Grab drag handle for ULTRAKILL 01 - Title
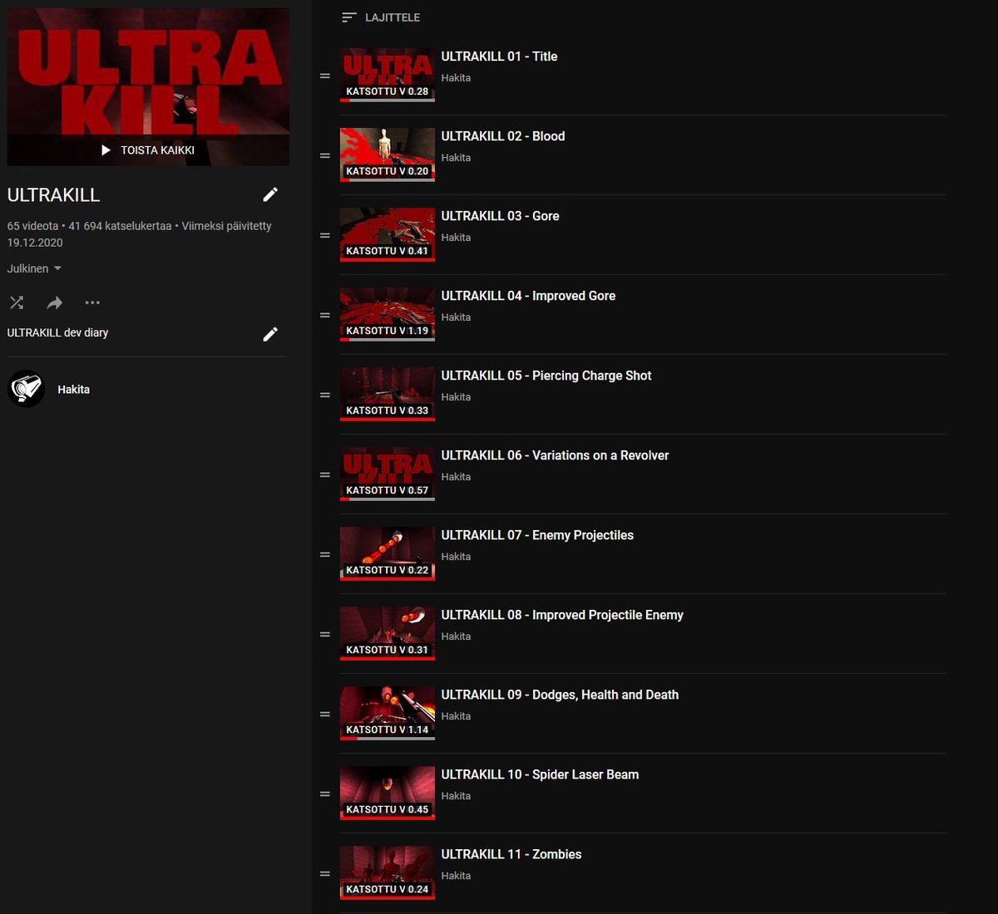The width and height of the screenshot is (998, 914). click(325, 76)
